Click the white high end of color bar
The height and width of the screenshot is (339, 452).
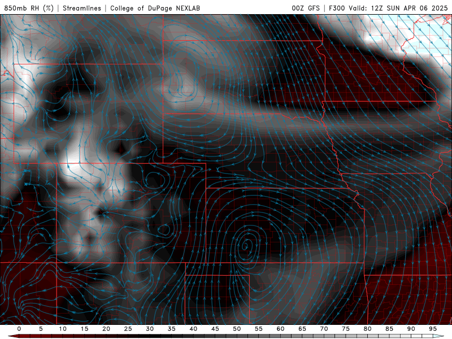pos(439,336)
